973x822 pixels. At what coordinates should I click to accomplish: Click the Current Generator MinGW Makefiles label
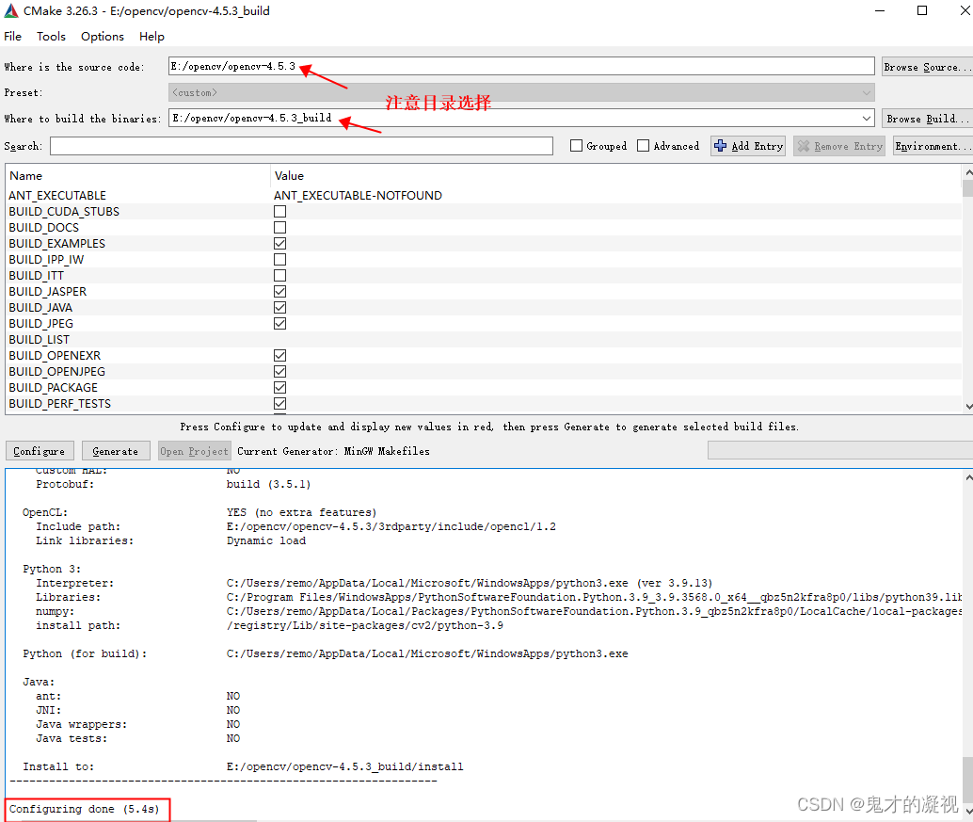click(x=333, y=451)
